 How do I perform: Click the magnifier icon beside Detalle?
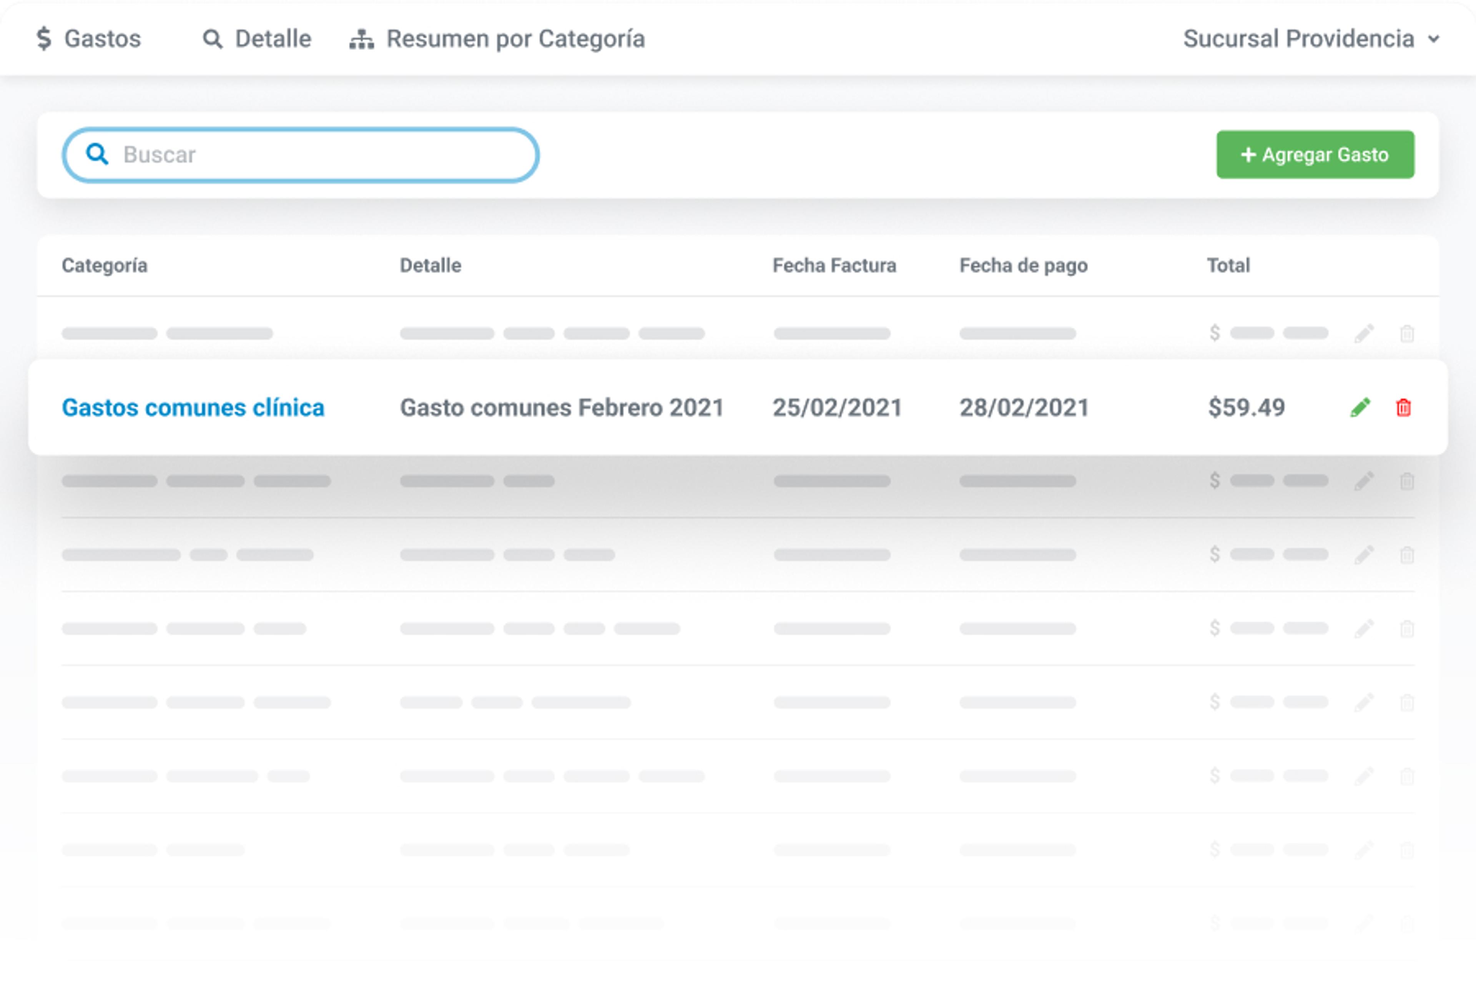point(213,39)
